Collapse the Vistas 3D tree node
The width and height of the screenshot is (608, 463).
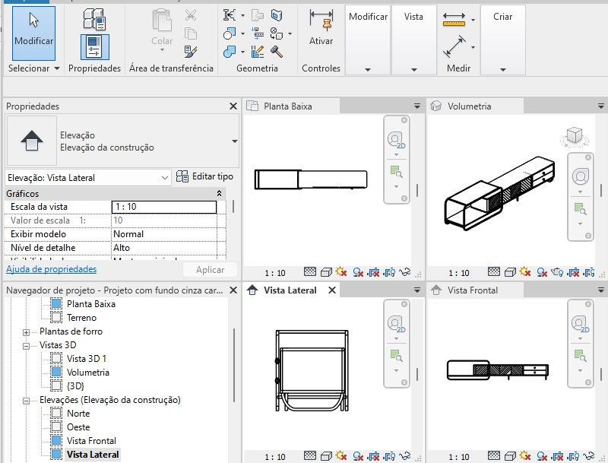coord(26,344)
